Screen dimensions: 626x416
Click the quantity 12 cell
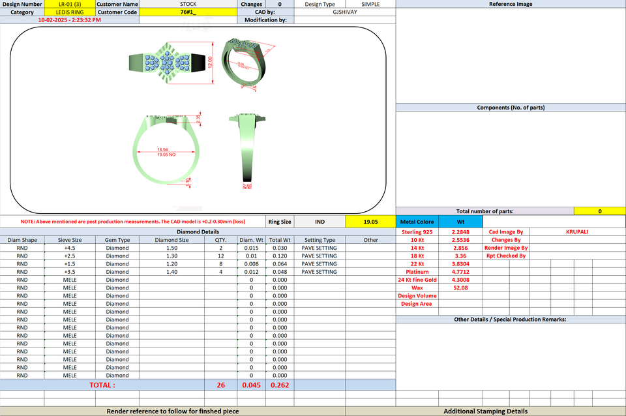tap(221, 256)
